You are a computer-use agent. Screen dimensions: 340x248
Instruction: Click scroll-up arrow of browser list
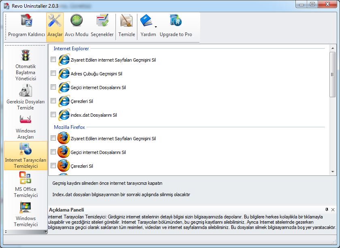click(333, 48)
